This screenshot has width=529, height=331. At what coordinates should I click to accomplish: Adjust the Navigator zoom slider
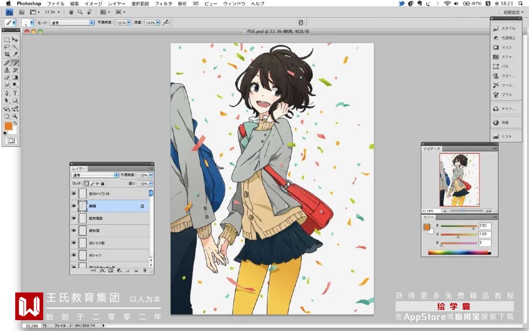[x=463, y=211]
